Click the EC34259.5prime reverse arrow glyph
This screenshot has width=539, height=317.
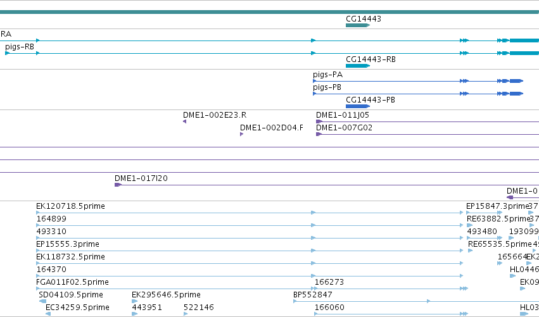coord(48,314)
